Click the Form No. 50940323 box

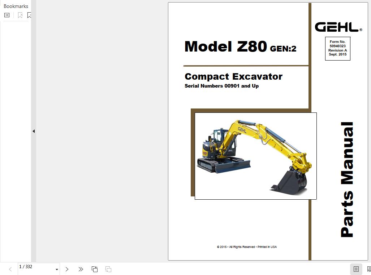(338, 48)
